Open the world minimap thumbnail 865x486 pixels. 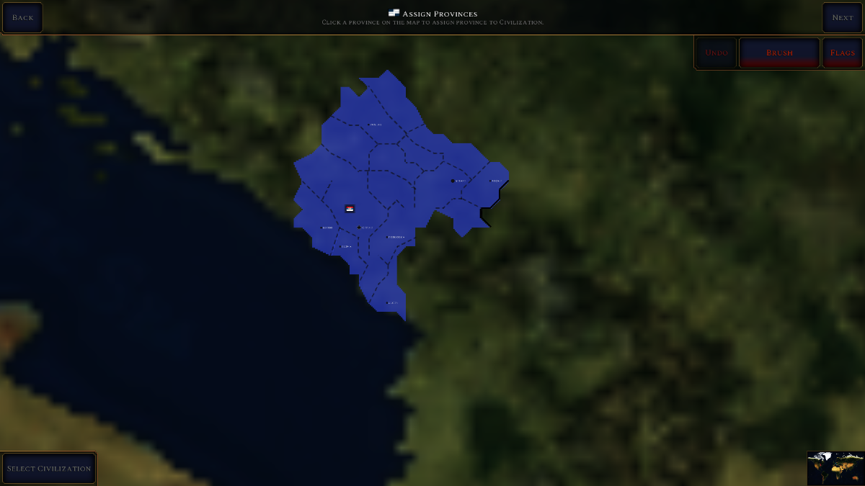tap(835, 468)
